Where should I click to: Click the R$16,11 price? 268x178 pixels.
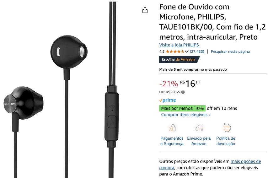(x=190, y=84)
